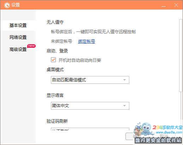Click the 设置 title text
Screen dimensions: 183x145
(16, 5)
